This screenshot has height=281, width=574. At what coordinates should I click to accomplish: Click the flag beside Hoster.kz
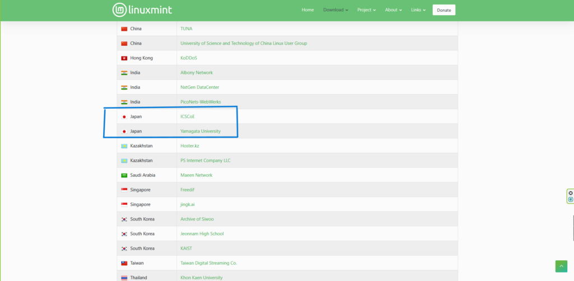pyautogui.click(x=124, y=146)
